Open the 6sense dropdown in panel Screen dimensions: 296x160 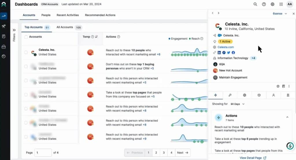pos(280,14)
